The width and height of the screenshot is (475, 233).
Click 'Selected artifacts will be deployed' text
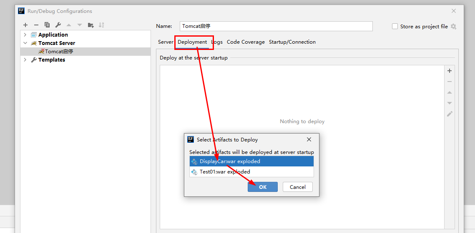pos(251,152)
